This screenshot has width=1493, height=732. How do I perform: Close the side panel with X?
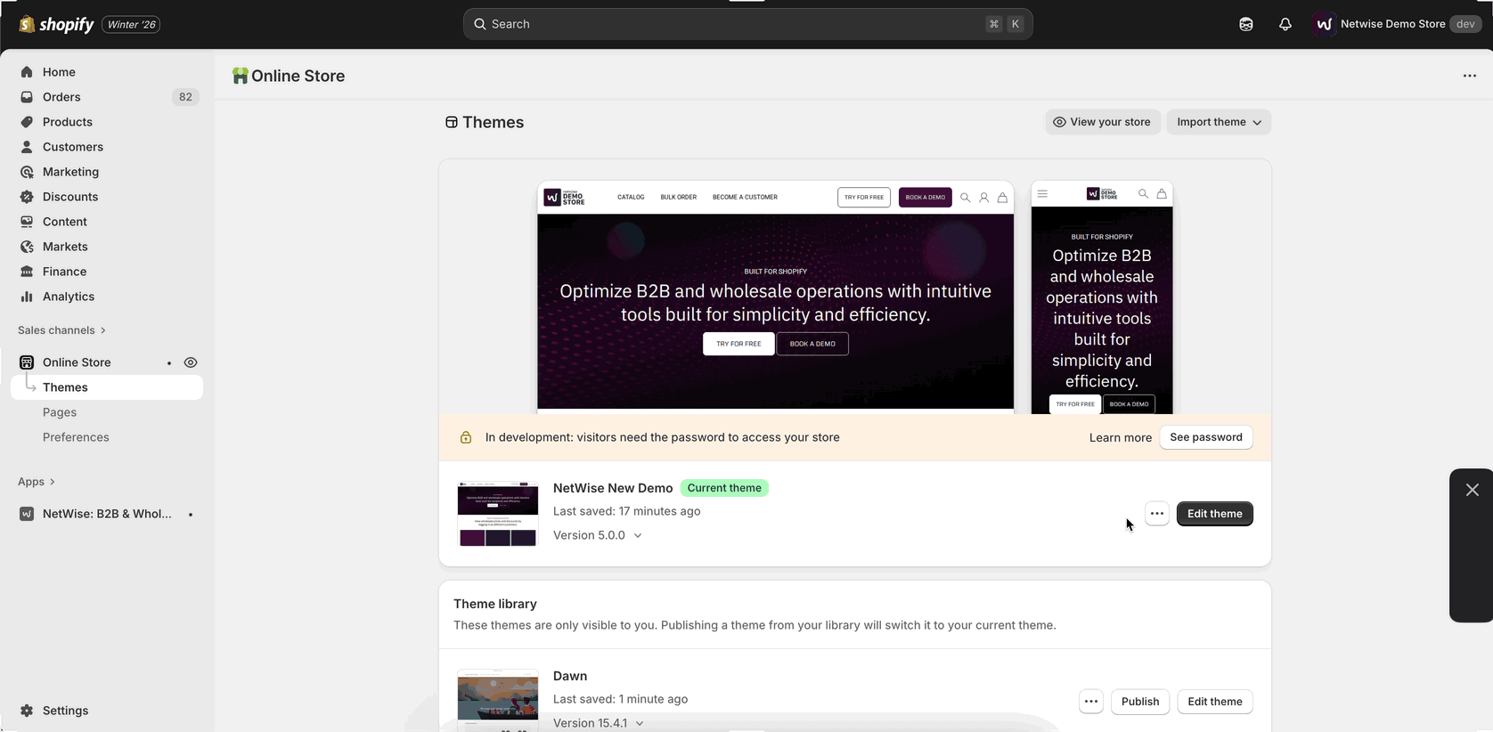pos(1472,490)
